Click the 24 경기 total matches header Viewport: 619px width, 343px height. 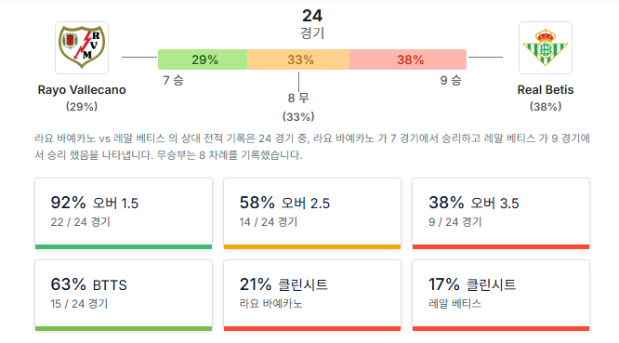(312, 23)
